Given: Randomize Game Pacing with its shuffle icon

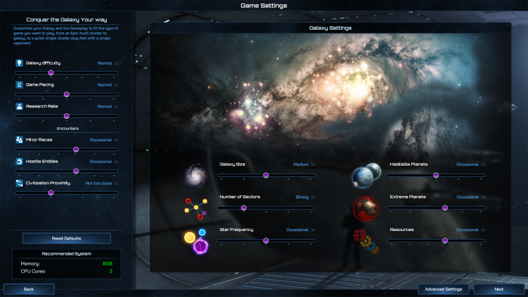Looking at the screenshot, I should (x=116, y=85).
